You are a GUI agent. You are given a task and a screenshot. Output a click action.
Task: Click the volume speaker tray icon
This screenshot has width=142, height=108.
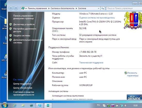(126, 105)
